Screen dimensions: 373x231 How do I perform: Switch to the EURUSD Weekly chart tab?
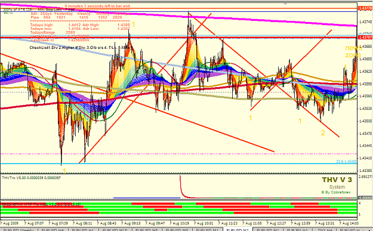pos(19,230)
